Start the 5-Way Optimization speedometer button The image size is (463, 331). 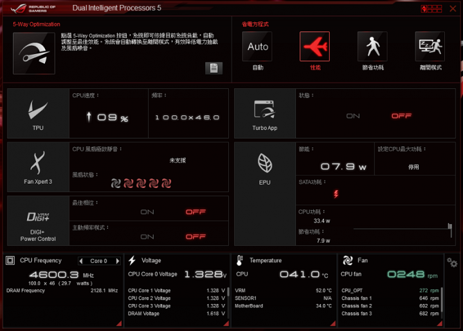pyautogui.click(x=34, y=53)
